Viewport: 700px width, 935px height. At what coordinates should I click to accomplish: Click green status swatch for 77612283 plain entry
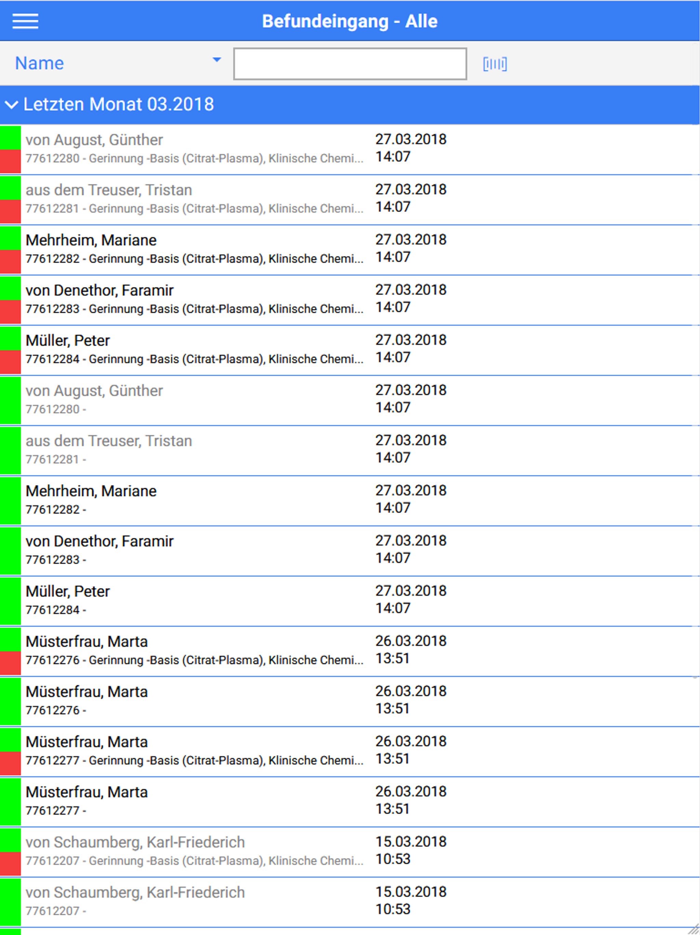point(10,551)
